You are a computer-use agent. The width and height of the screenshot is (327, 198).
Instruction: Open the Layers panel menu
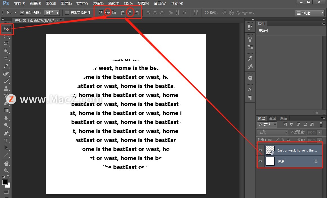pos(323,118)
